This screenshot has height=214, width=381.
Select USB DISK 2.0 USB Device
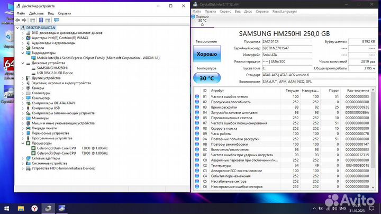(55, 73)
